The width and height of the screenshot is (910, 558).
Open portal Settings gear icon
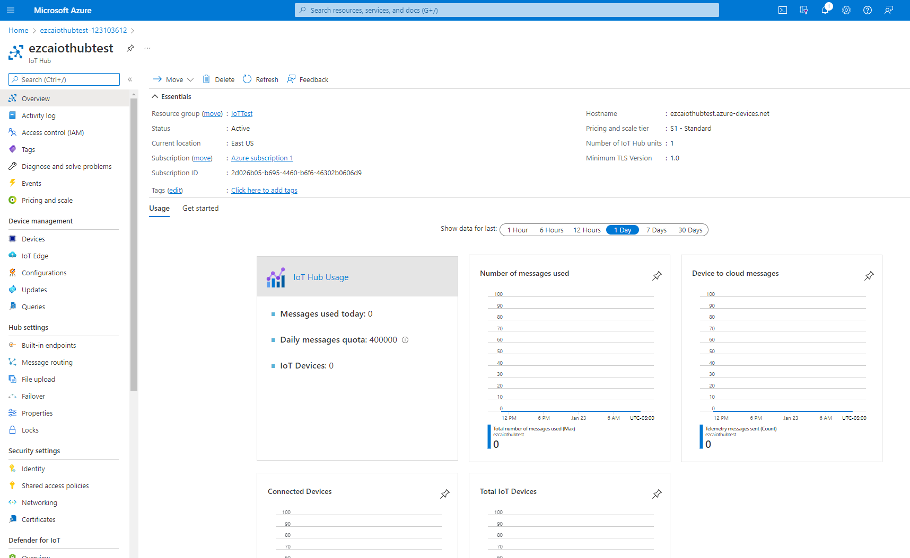(846, 10)
